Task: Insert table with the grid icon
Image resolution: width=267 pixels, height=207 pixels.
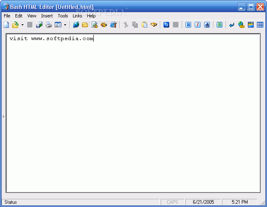Action: point(260,25)
